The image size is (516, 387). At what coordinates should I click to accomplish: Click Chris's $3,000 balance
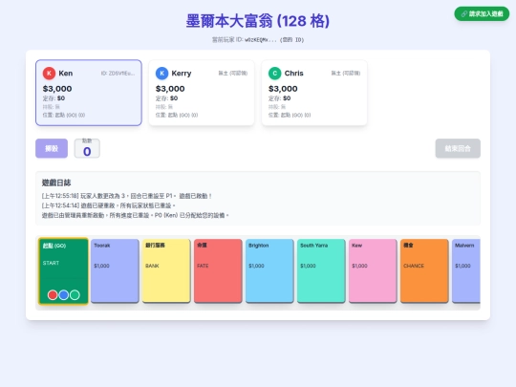click(283, 89)
